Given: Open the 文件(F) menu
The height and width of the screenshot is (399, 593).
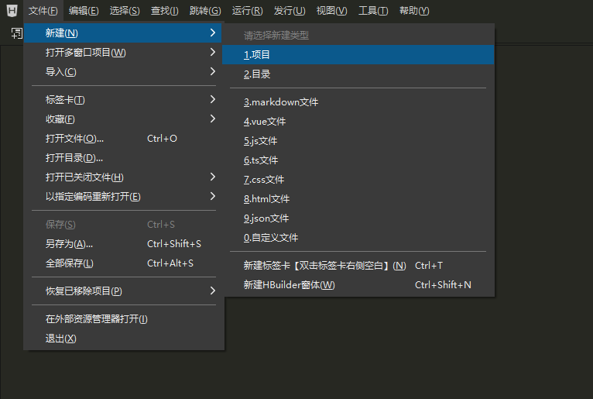Looking at the screenshot, I should click(43, 11).
